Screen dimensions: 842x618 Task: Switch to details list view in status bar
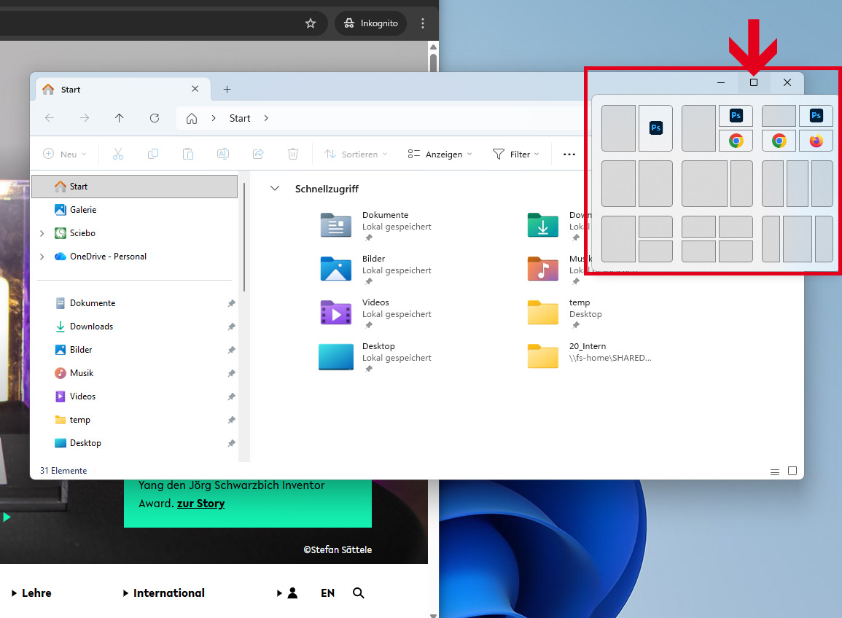point(775,472)
